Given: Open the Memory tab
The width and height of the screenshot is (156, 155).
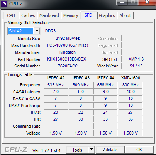Looking at the screenshot, I should click(71, 15).
